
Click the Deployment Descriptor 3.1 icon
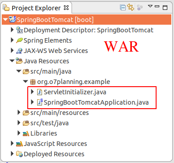[x=19, y=30]
